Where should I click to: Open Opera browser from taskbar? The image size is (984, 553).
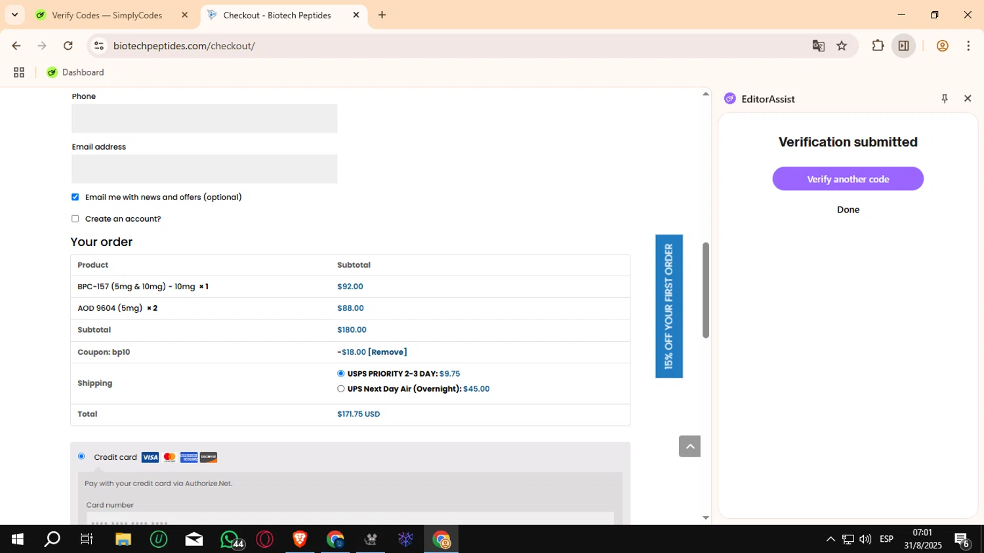click(265, 539)
